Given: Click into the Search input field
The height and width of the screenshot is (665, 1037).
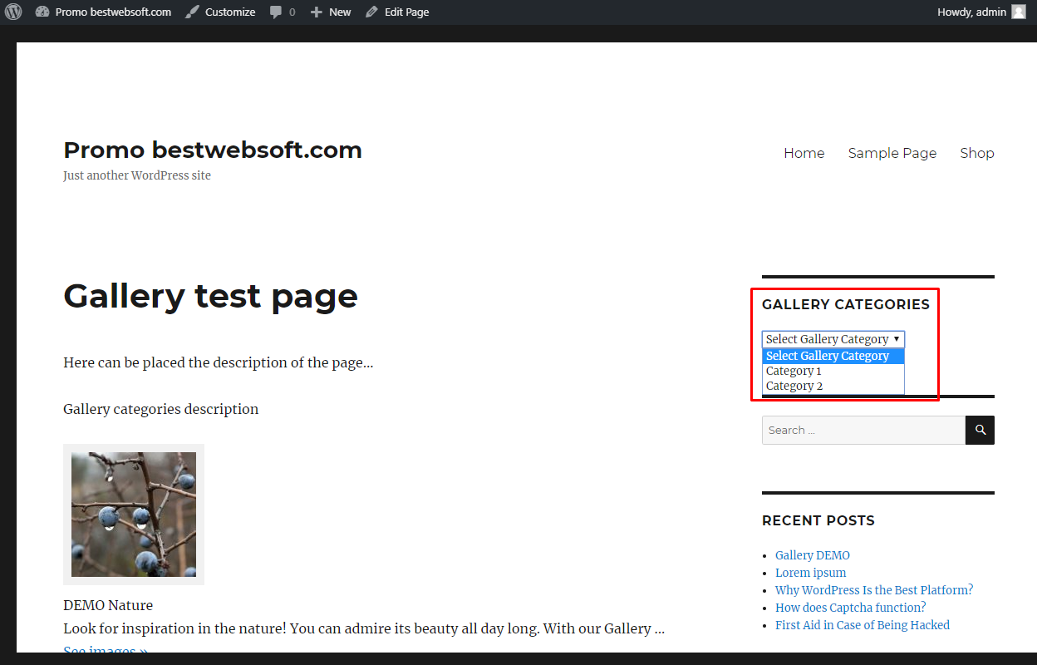Looking at the screenshot, I should point(863,430).
